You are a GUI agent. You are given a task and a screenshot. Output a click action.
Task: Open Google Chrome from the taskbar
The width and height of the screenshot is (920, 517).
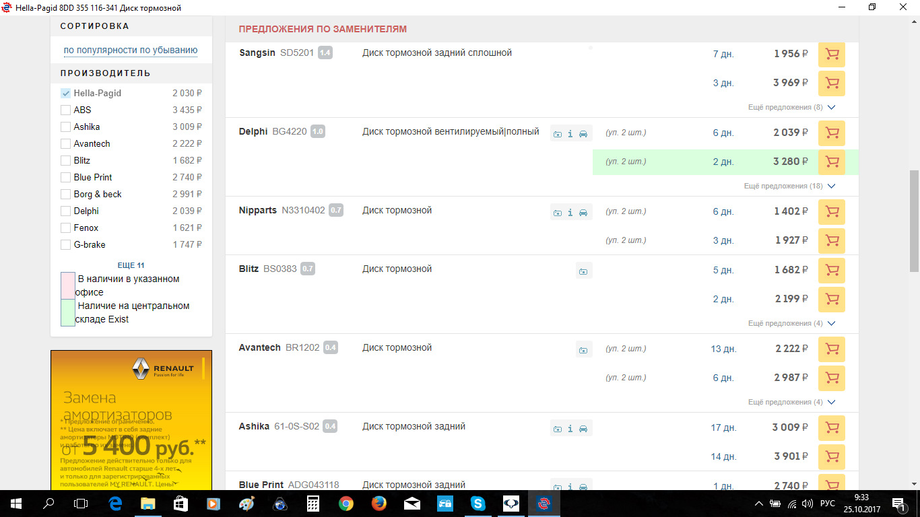click(346, 504)
